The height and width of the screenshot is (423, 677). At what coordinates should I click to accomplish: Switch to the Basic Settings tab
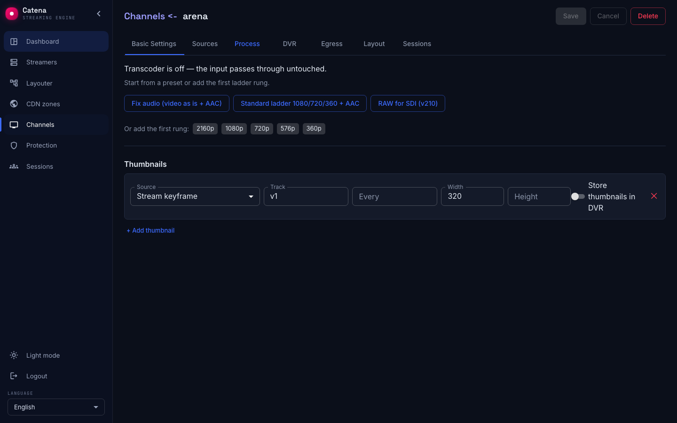tap(154, 44)
